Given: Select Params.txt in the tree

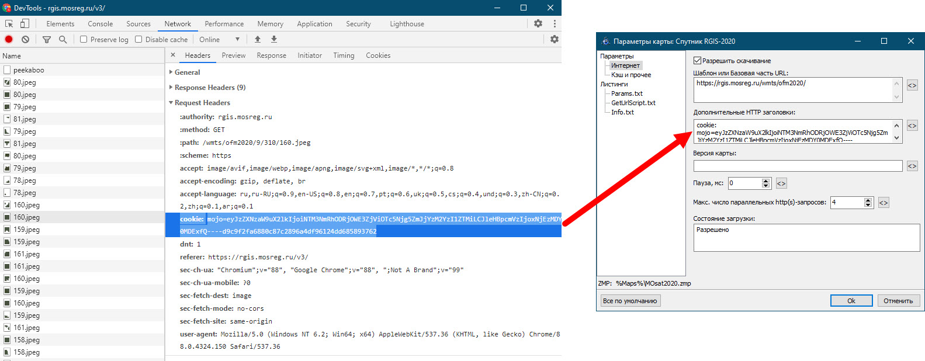Looking at the screenshot, I should coord(626,93).
